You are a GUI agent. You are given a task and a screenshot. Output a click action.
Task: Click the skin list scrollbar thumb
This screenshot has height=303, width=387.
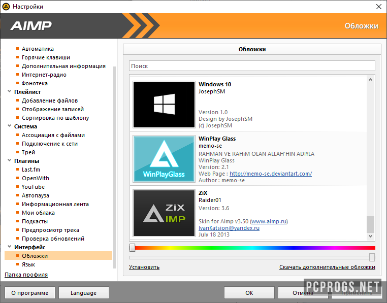[x=370, y=224]
